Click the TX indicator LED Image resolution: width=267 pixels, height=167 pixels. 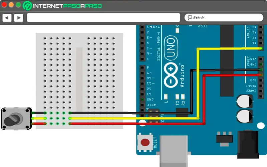(x=177, y=97)
